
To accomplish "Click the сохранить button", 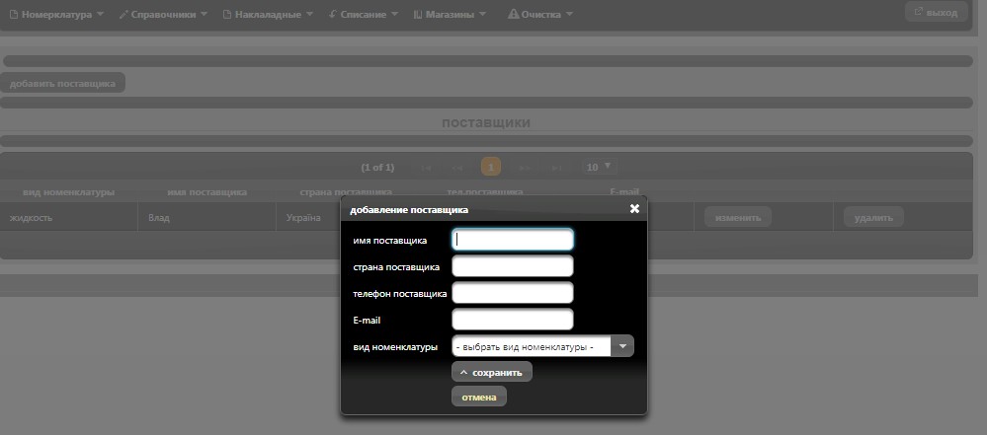I will click(492, 372).
